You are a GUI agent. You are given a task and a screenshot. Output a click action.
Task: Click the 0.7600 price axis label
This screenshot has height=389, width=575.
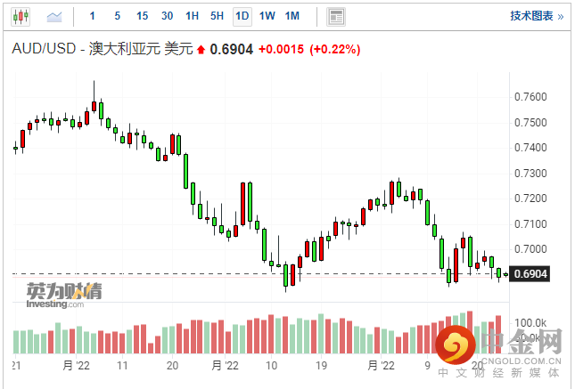530,96
